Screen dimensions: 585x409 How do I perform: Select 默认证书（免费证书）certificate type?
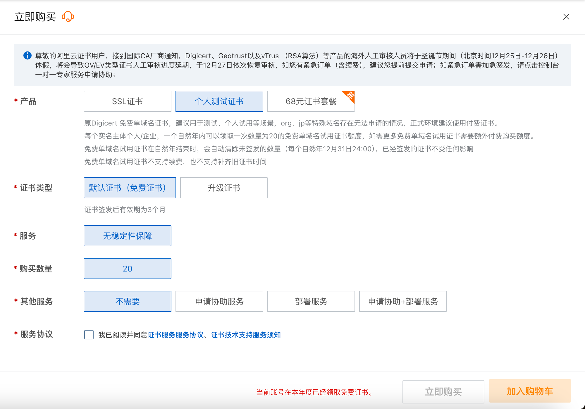pyautogui.click(x=130, y=188)
